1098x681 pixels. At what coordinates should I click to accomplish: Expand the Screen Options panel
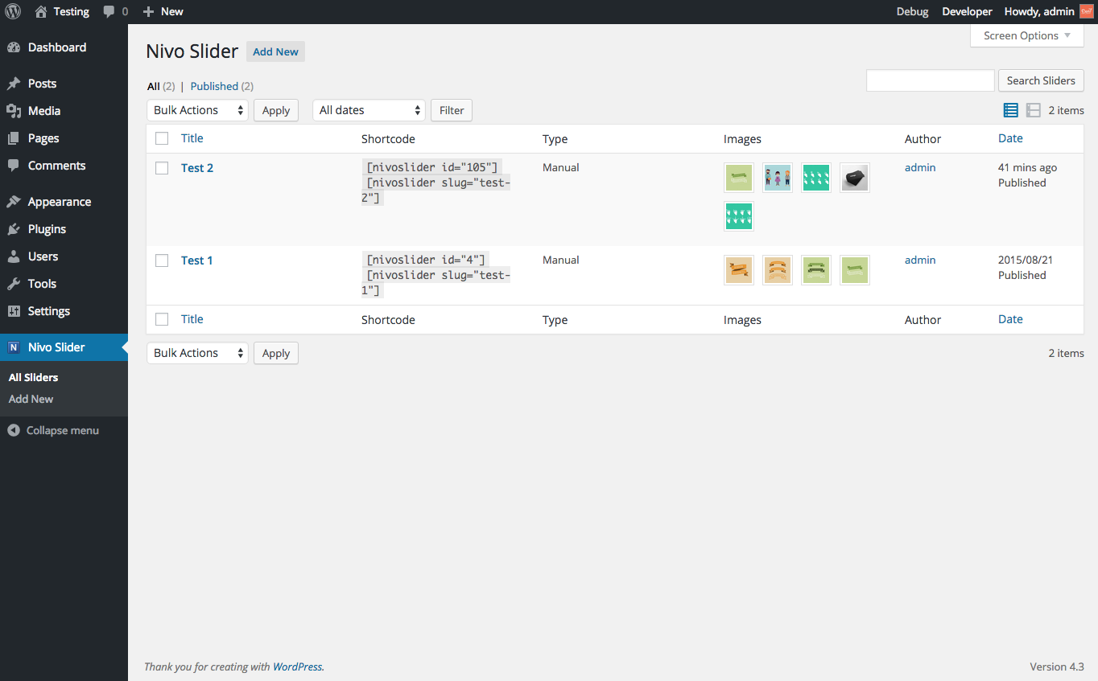[1026, 35]
